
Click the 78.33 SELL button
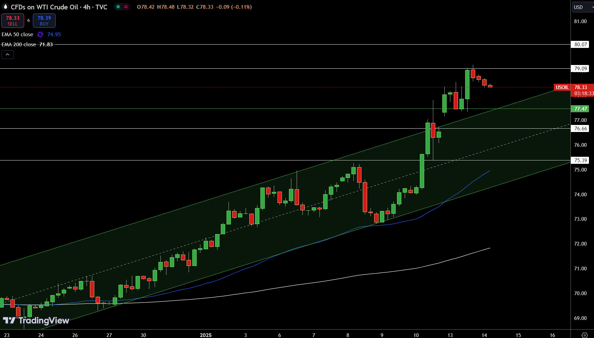coord(13,20)
